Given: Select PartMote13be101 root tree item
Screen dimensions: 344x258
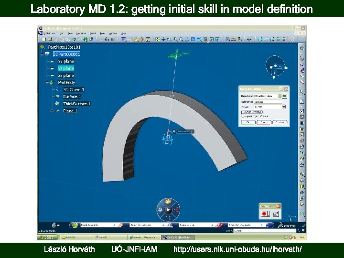Looking at the screenshot, I should click(64, 47).
